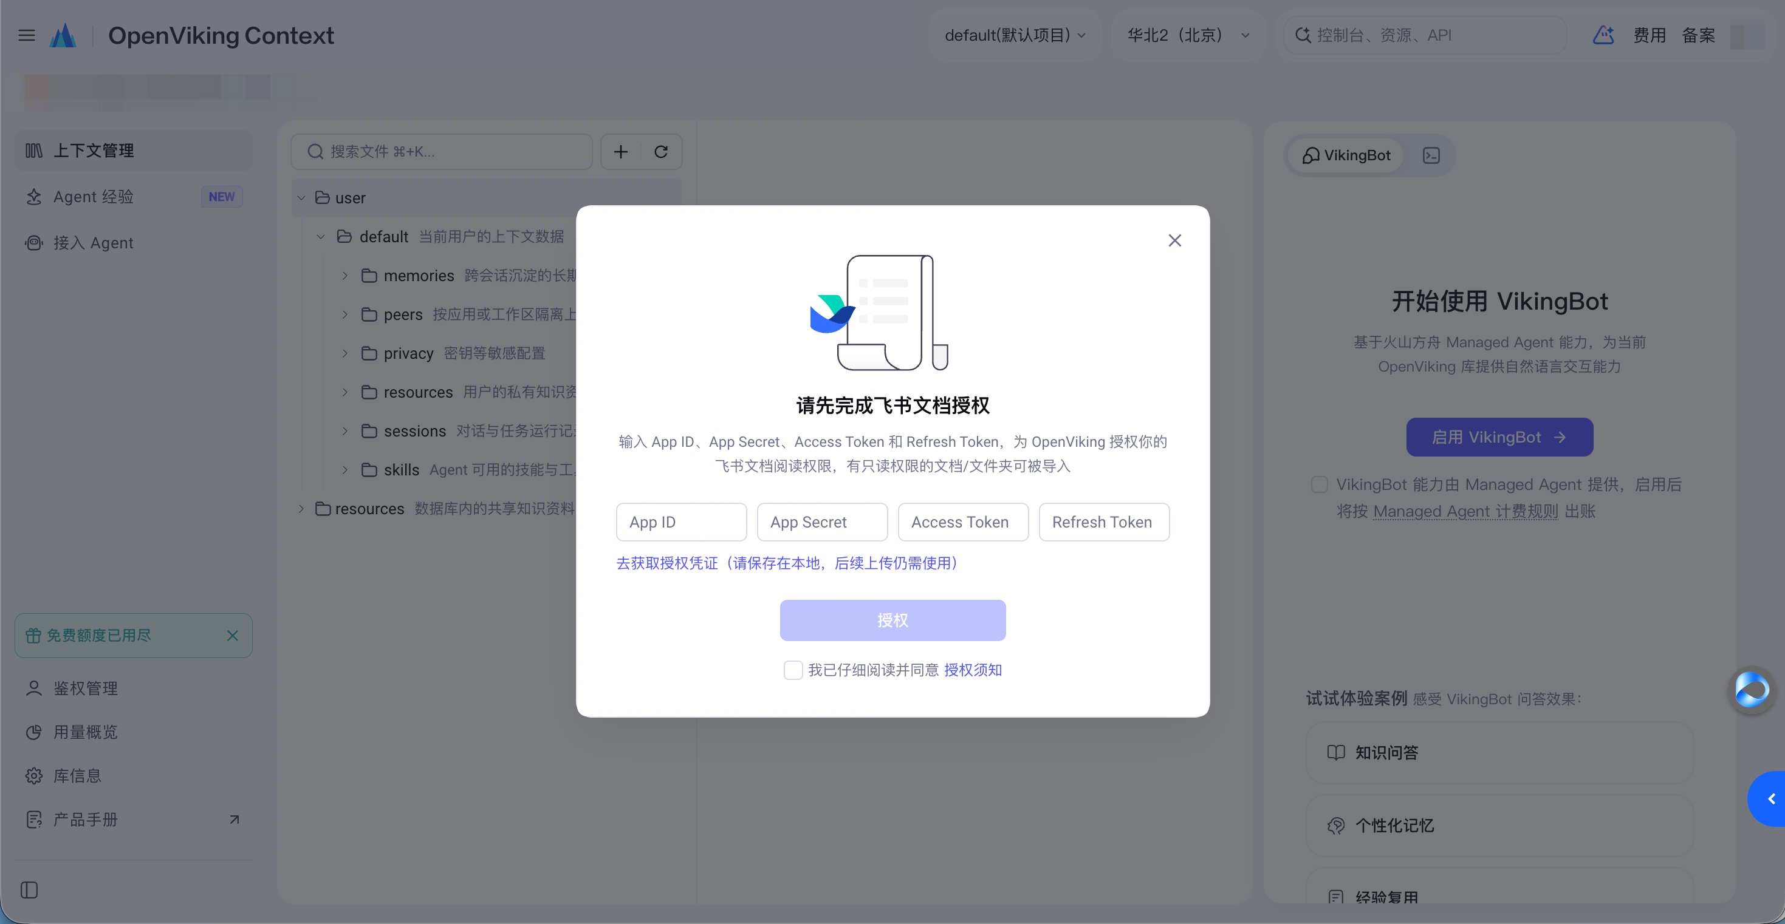Click the gift icon in quota banner

tap(33, 635)
